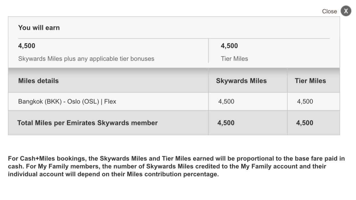Image resolution: width=356 pixels, height=200 pixels.
Task: Select "Total Miles per Emirates Skywards member" label
Action: [x=88, y=123]
